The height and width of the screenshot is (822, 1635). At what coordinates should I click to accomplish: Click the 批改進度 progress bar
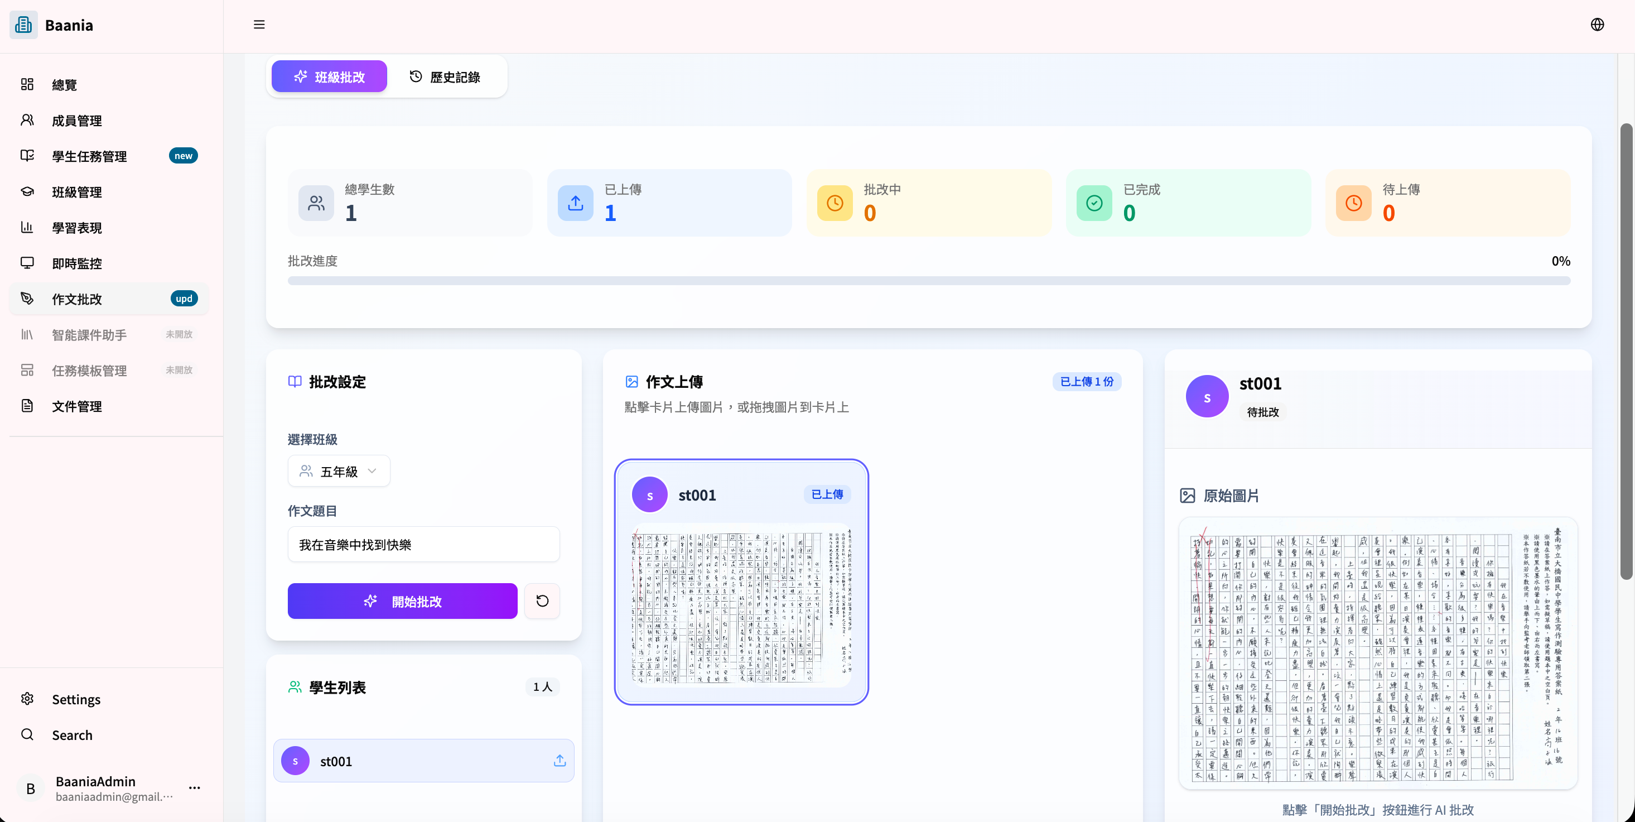[x=929, y=280]
